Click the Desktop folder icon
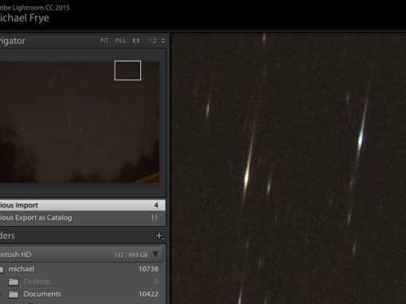The height and width of the screenshot is (304, 406). click(x=14, y=282)
